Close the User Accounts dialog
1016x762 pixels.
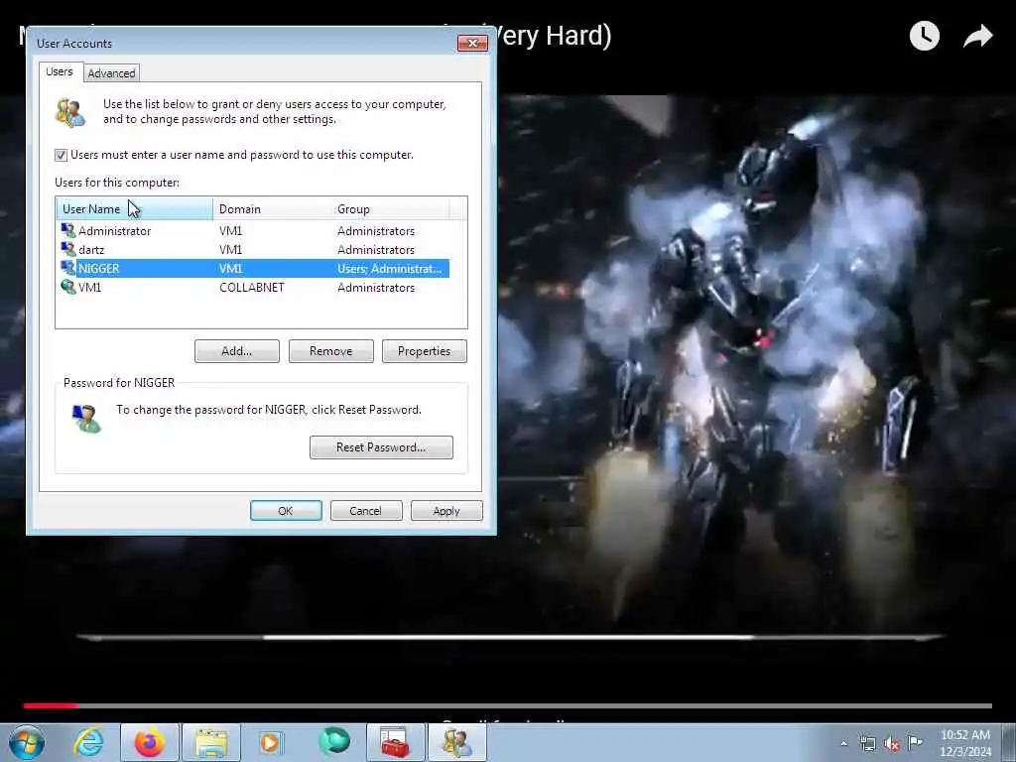click(x=472, y=43)
